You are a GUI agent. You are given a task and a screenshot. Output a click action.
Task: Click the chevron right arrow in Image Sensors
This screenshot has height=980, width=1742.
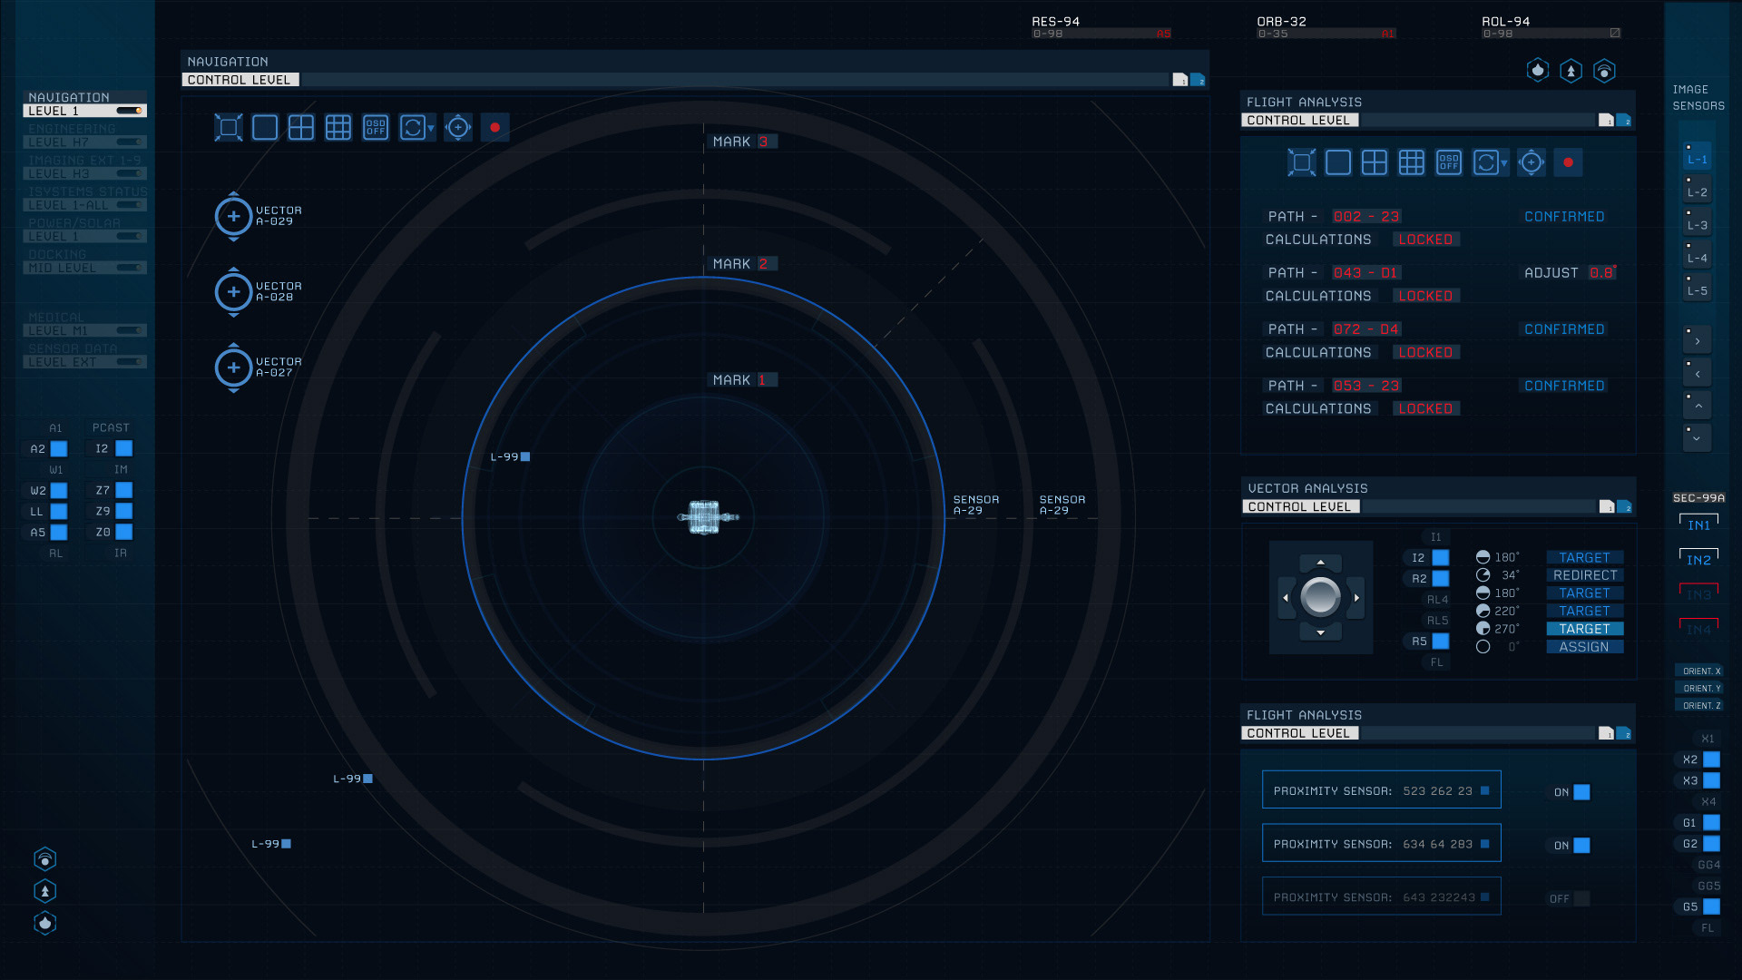1698,341
